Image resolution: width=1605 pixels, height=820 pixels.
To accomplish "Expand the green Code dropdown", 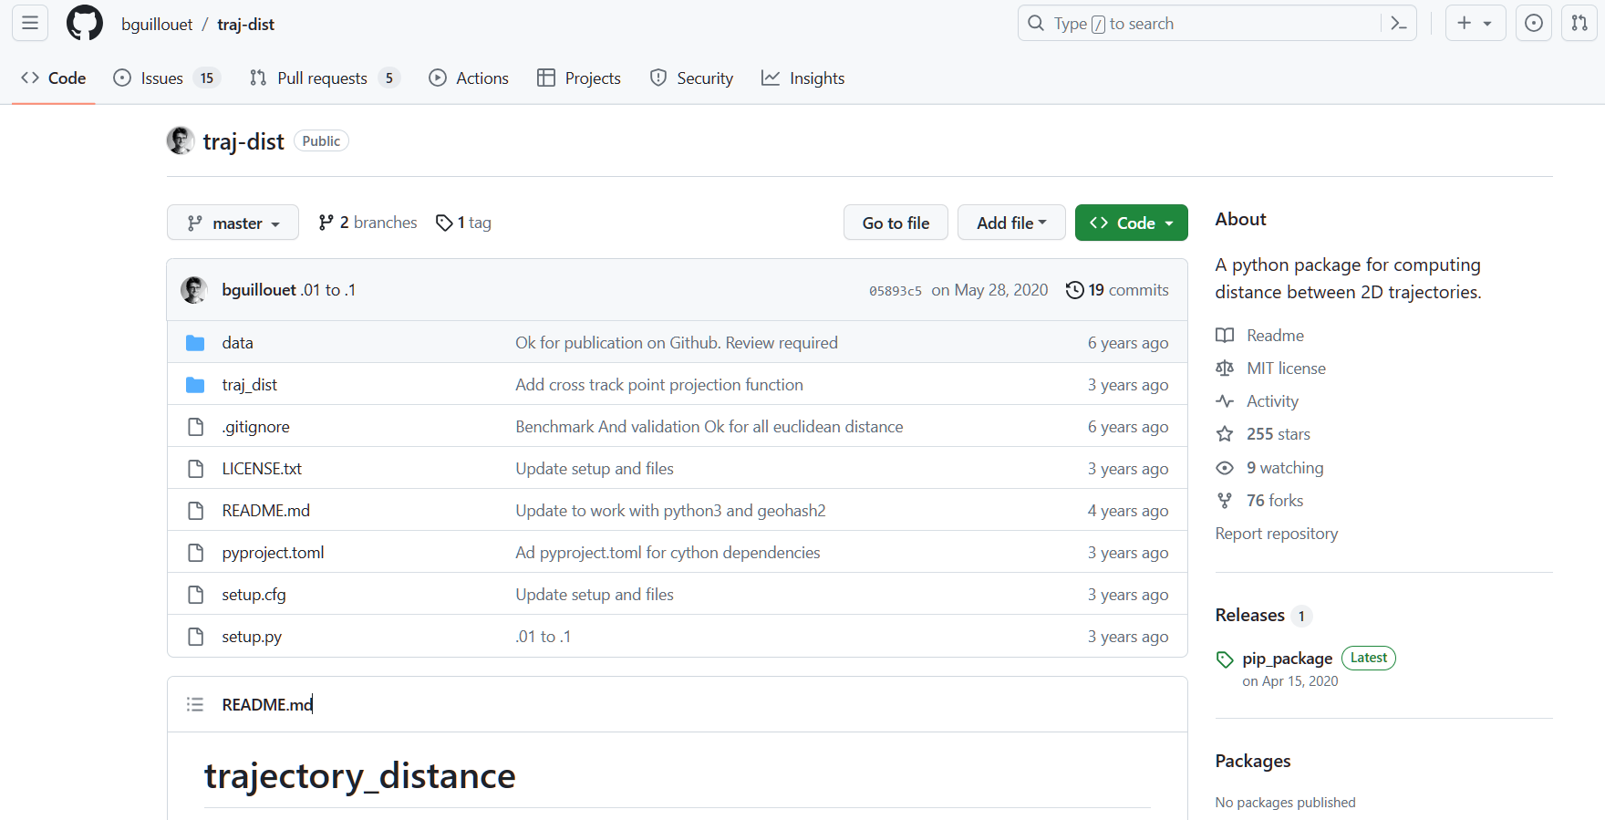I will pyautogui.click(x=1131, y=223).
